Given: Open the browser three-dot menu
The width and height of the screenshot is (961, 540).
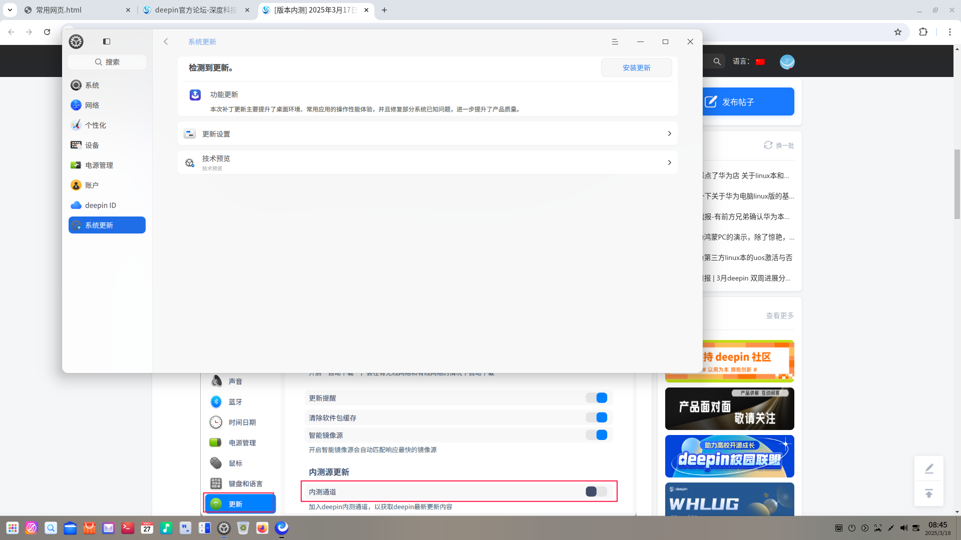Looking at the screenshot, I should coord(950,32).
